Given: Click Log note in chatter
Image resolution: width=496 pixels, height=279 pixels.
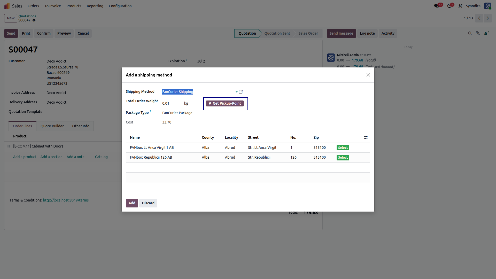Looking at the screenshot, I should (x=367, y=33).
